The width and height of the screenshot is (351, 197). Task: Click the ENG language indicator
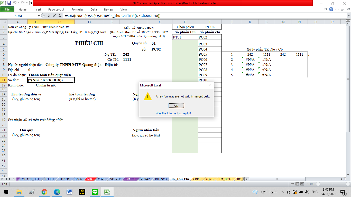[315, 192]
